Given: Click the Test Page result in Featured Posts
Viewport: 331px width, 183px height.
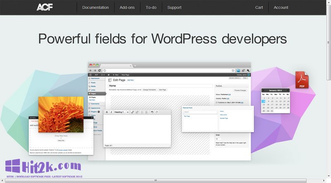Looking at the screenshot, I should pos(187,116).
